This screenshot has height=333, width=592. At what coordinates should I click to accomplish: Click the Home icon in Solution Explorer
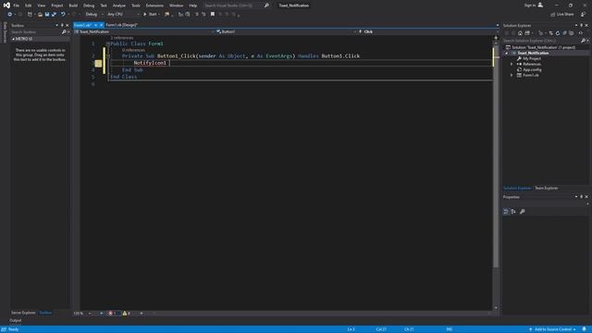point(520,33)
